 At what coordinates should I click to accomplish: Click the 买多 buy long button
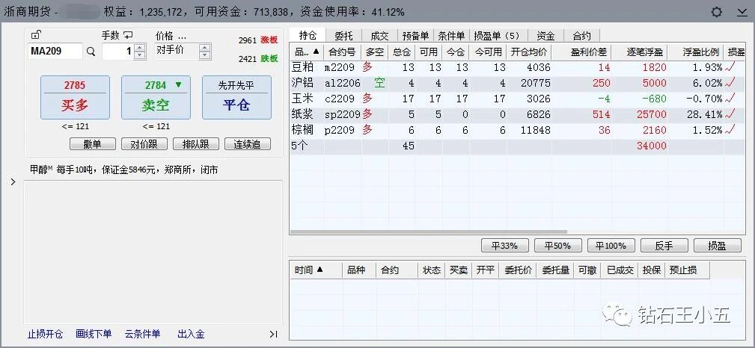(x=75, y=98)
